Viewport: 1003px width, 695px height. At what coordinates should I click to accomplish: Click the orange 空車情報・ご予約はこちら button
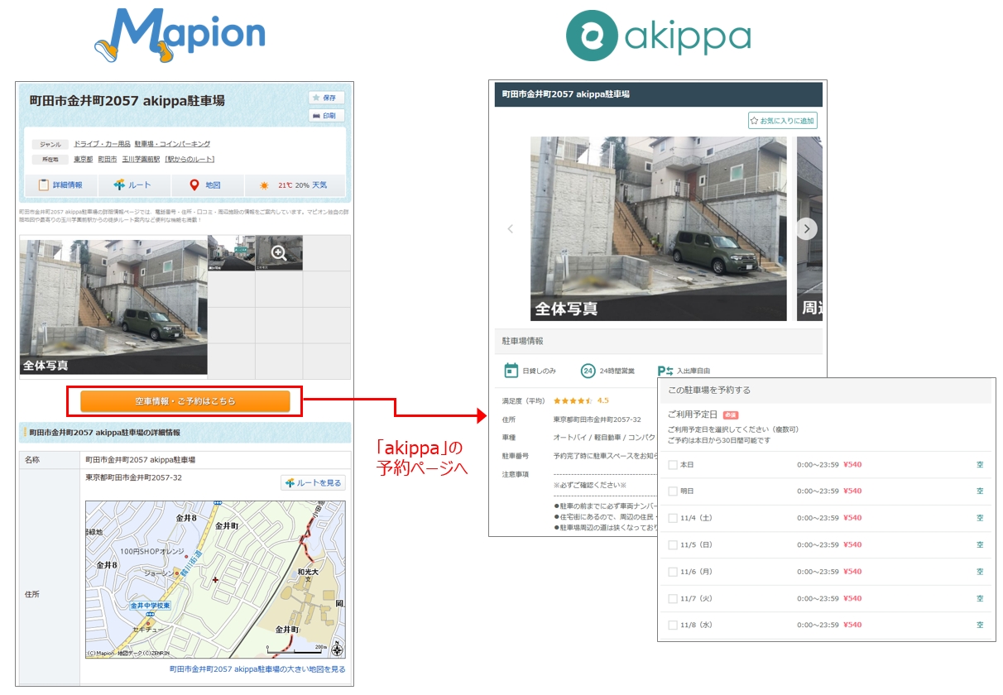[185, 401]
